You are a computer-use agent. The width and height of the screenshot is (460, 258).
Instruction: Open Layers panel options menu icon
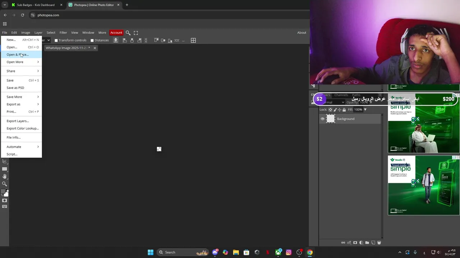[380, 95]
